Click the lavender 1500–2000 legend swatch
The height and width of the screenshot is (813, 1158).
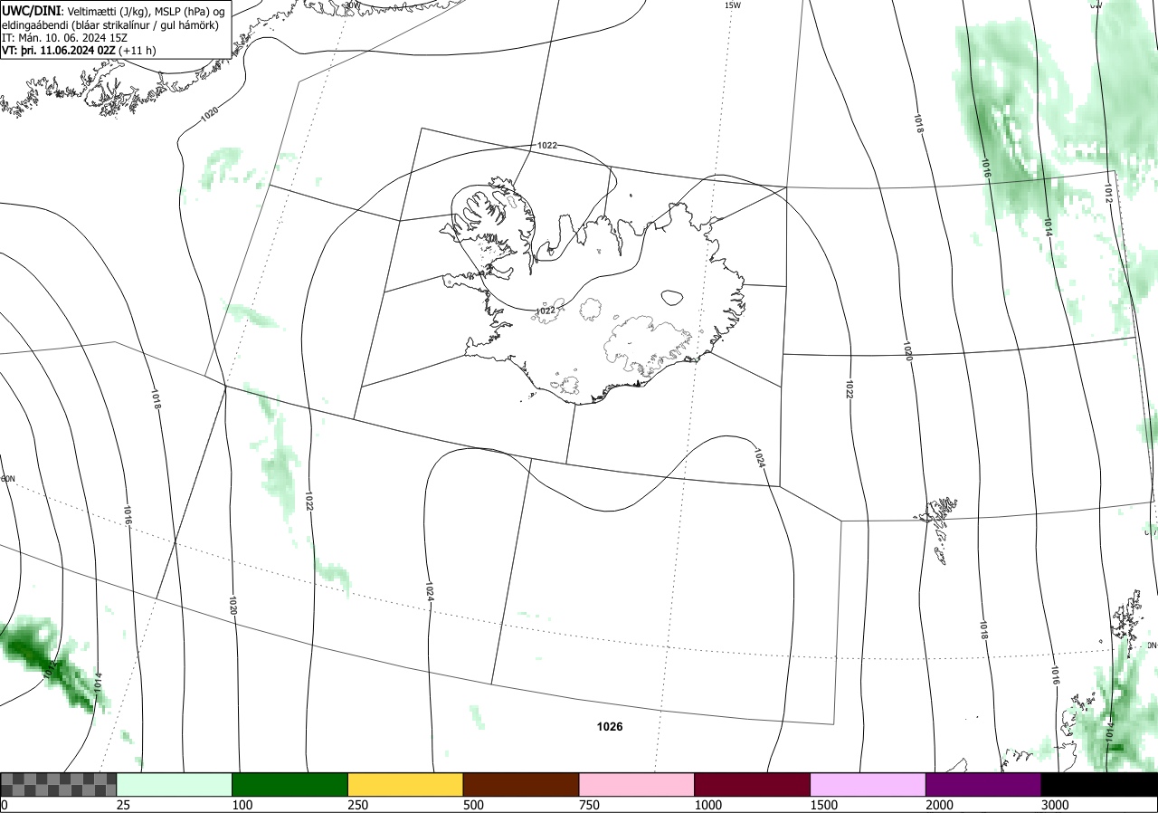click(868, 784)
